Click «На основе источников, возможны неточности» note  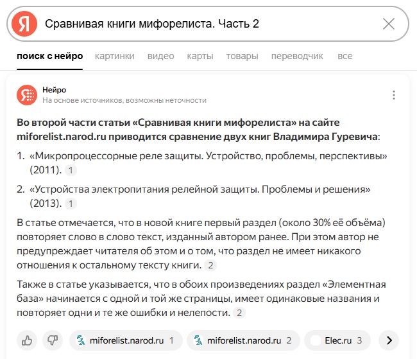pyautogui.click(x=124, y=100)
